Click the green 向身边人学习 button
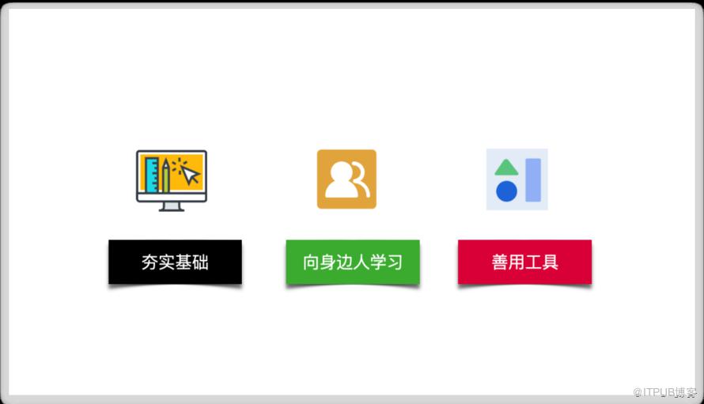 353,262
